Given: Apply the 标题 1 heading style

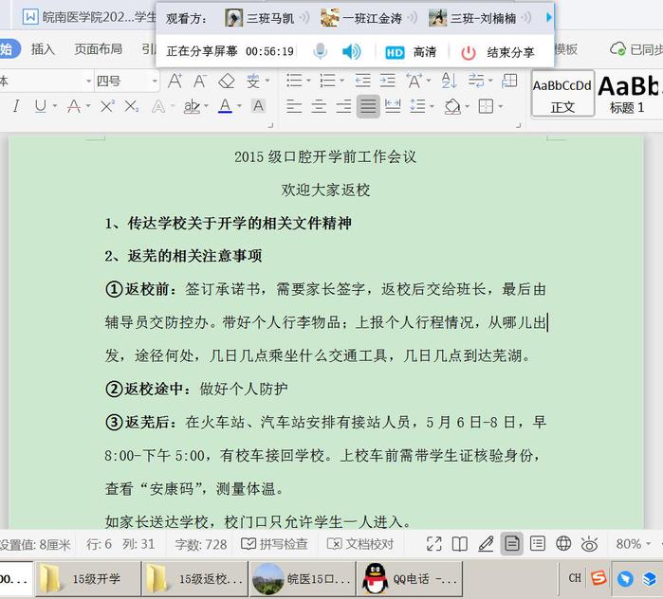Looking at the screenshot, I should [628, 95].
